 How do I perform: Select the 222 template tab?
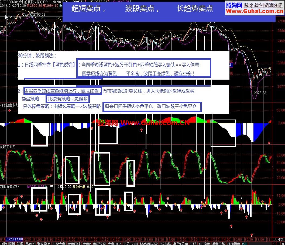[x=245, y=244]
